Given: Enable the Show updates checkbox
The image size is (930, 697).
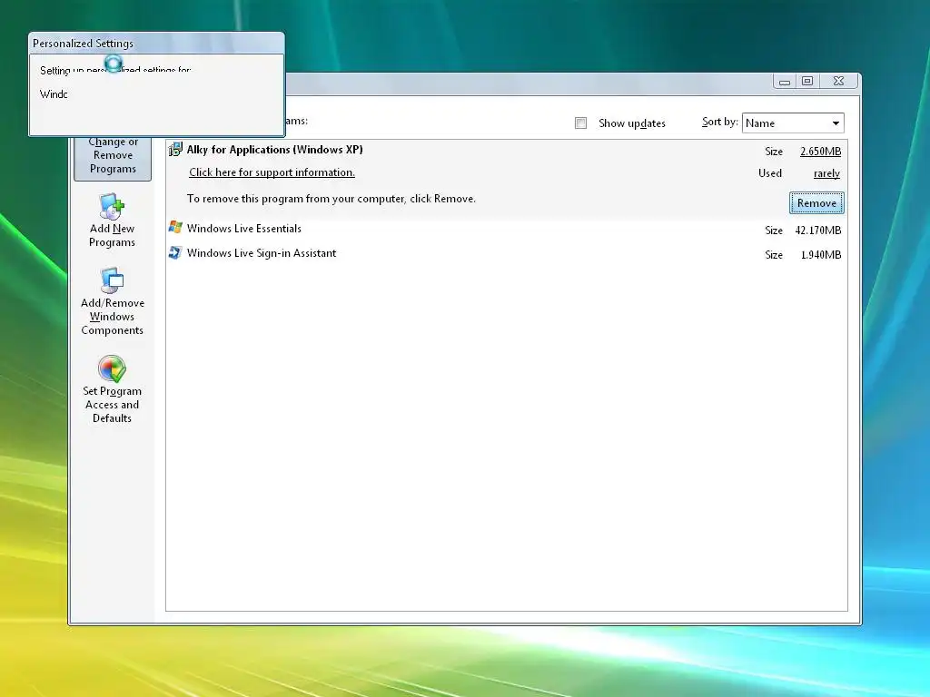Looking at the screenshot, I should click(x=580, y=123).
